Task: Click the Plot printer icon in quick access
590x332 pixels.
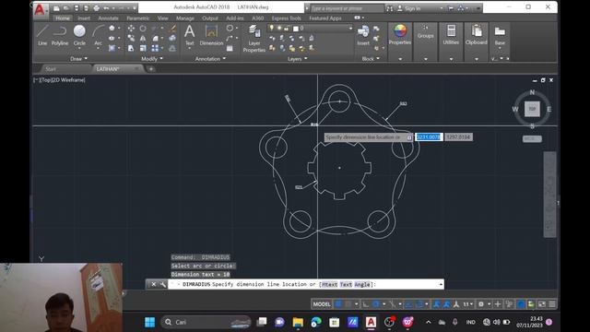Action: (96, 8)
